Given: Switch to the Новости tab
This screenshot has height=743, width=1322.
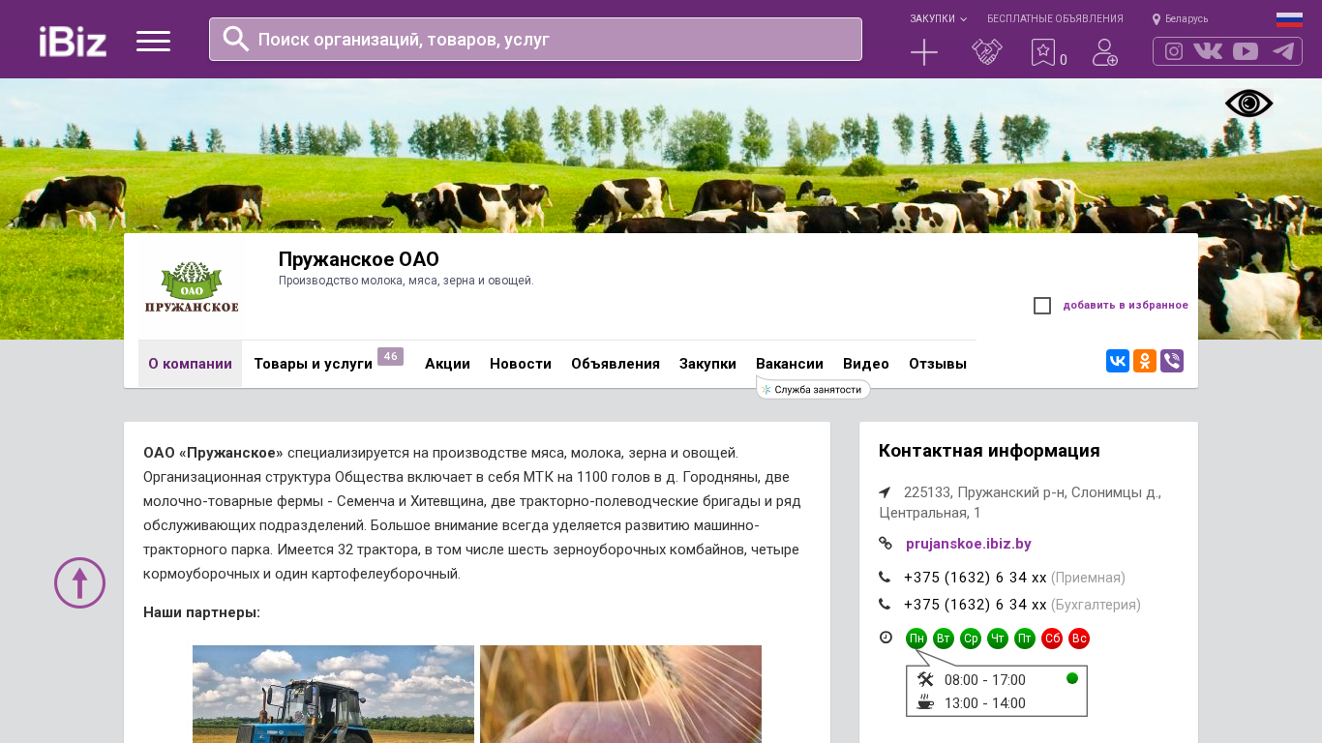Looking at the screenshot, I should pyautogui.click(x=521, y=364).
